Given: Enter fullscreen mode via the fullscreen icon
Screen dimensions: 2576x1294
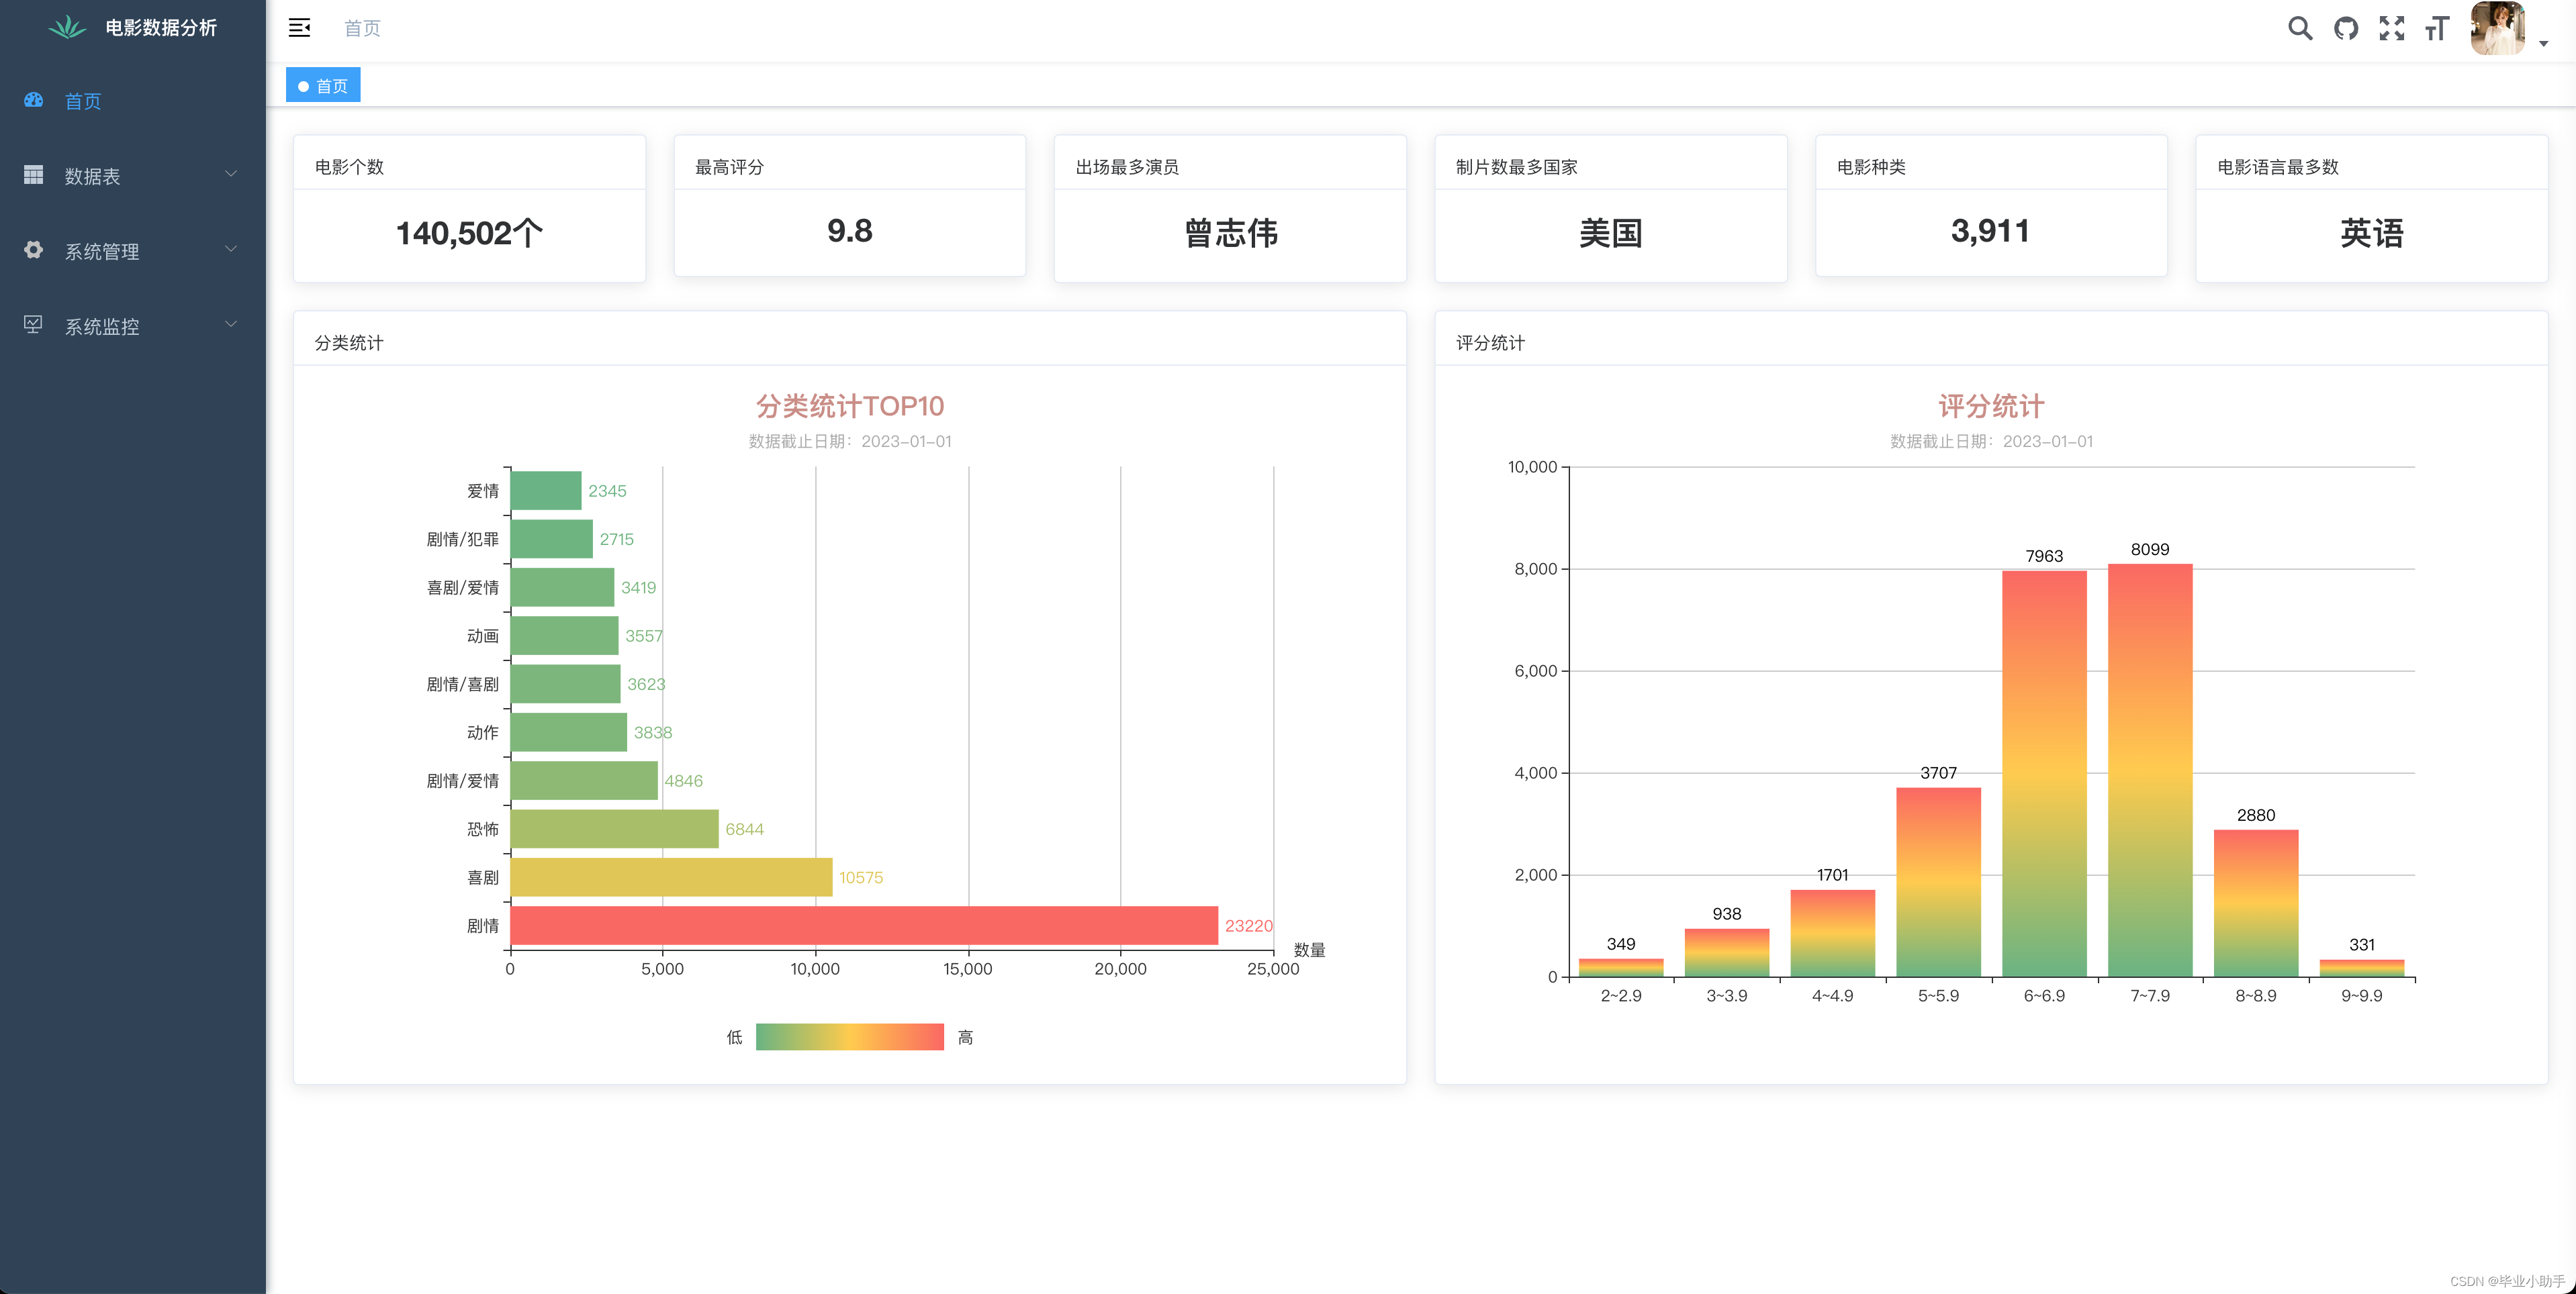Looking at the screenshot, I should coord(2392,29).
